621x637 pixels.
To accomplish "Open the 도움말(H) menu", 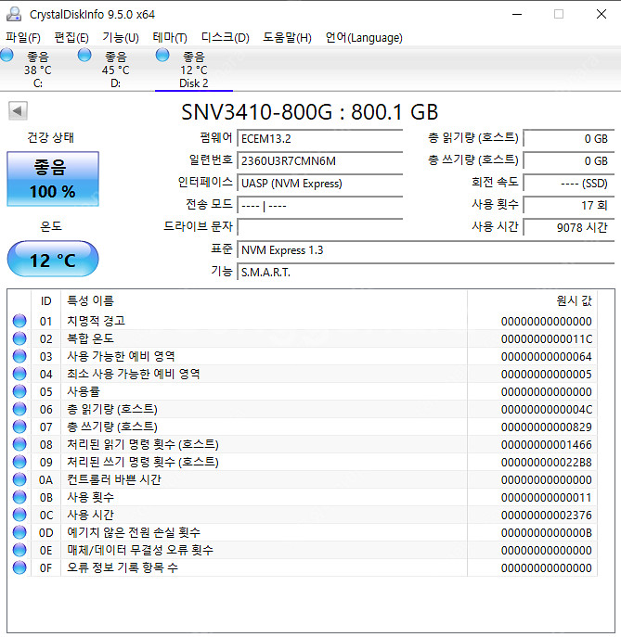I will [287, 38].
